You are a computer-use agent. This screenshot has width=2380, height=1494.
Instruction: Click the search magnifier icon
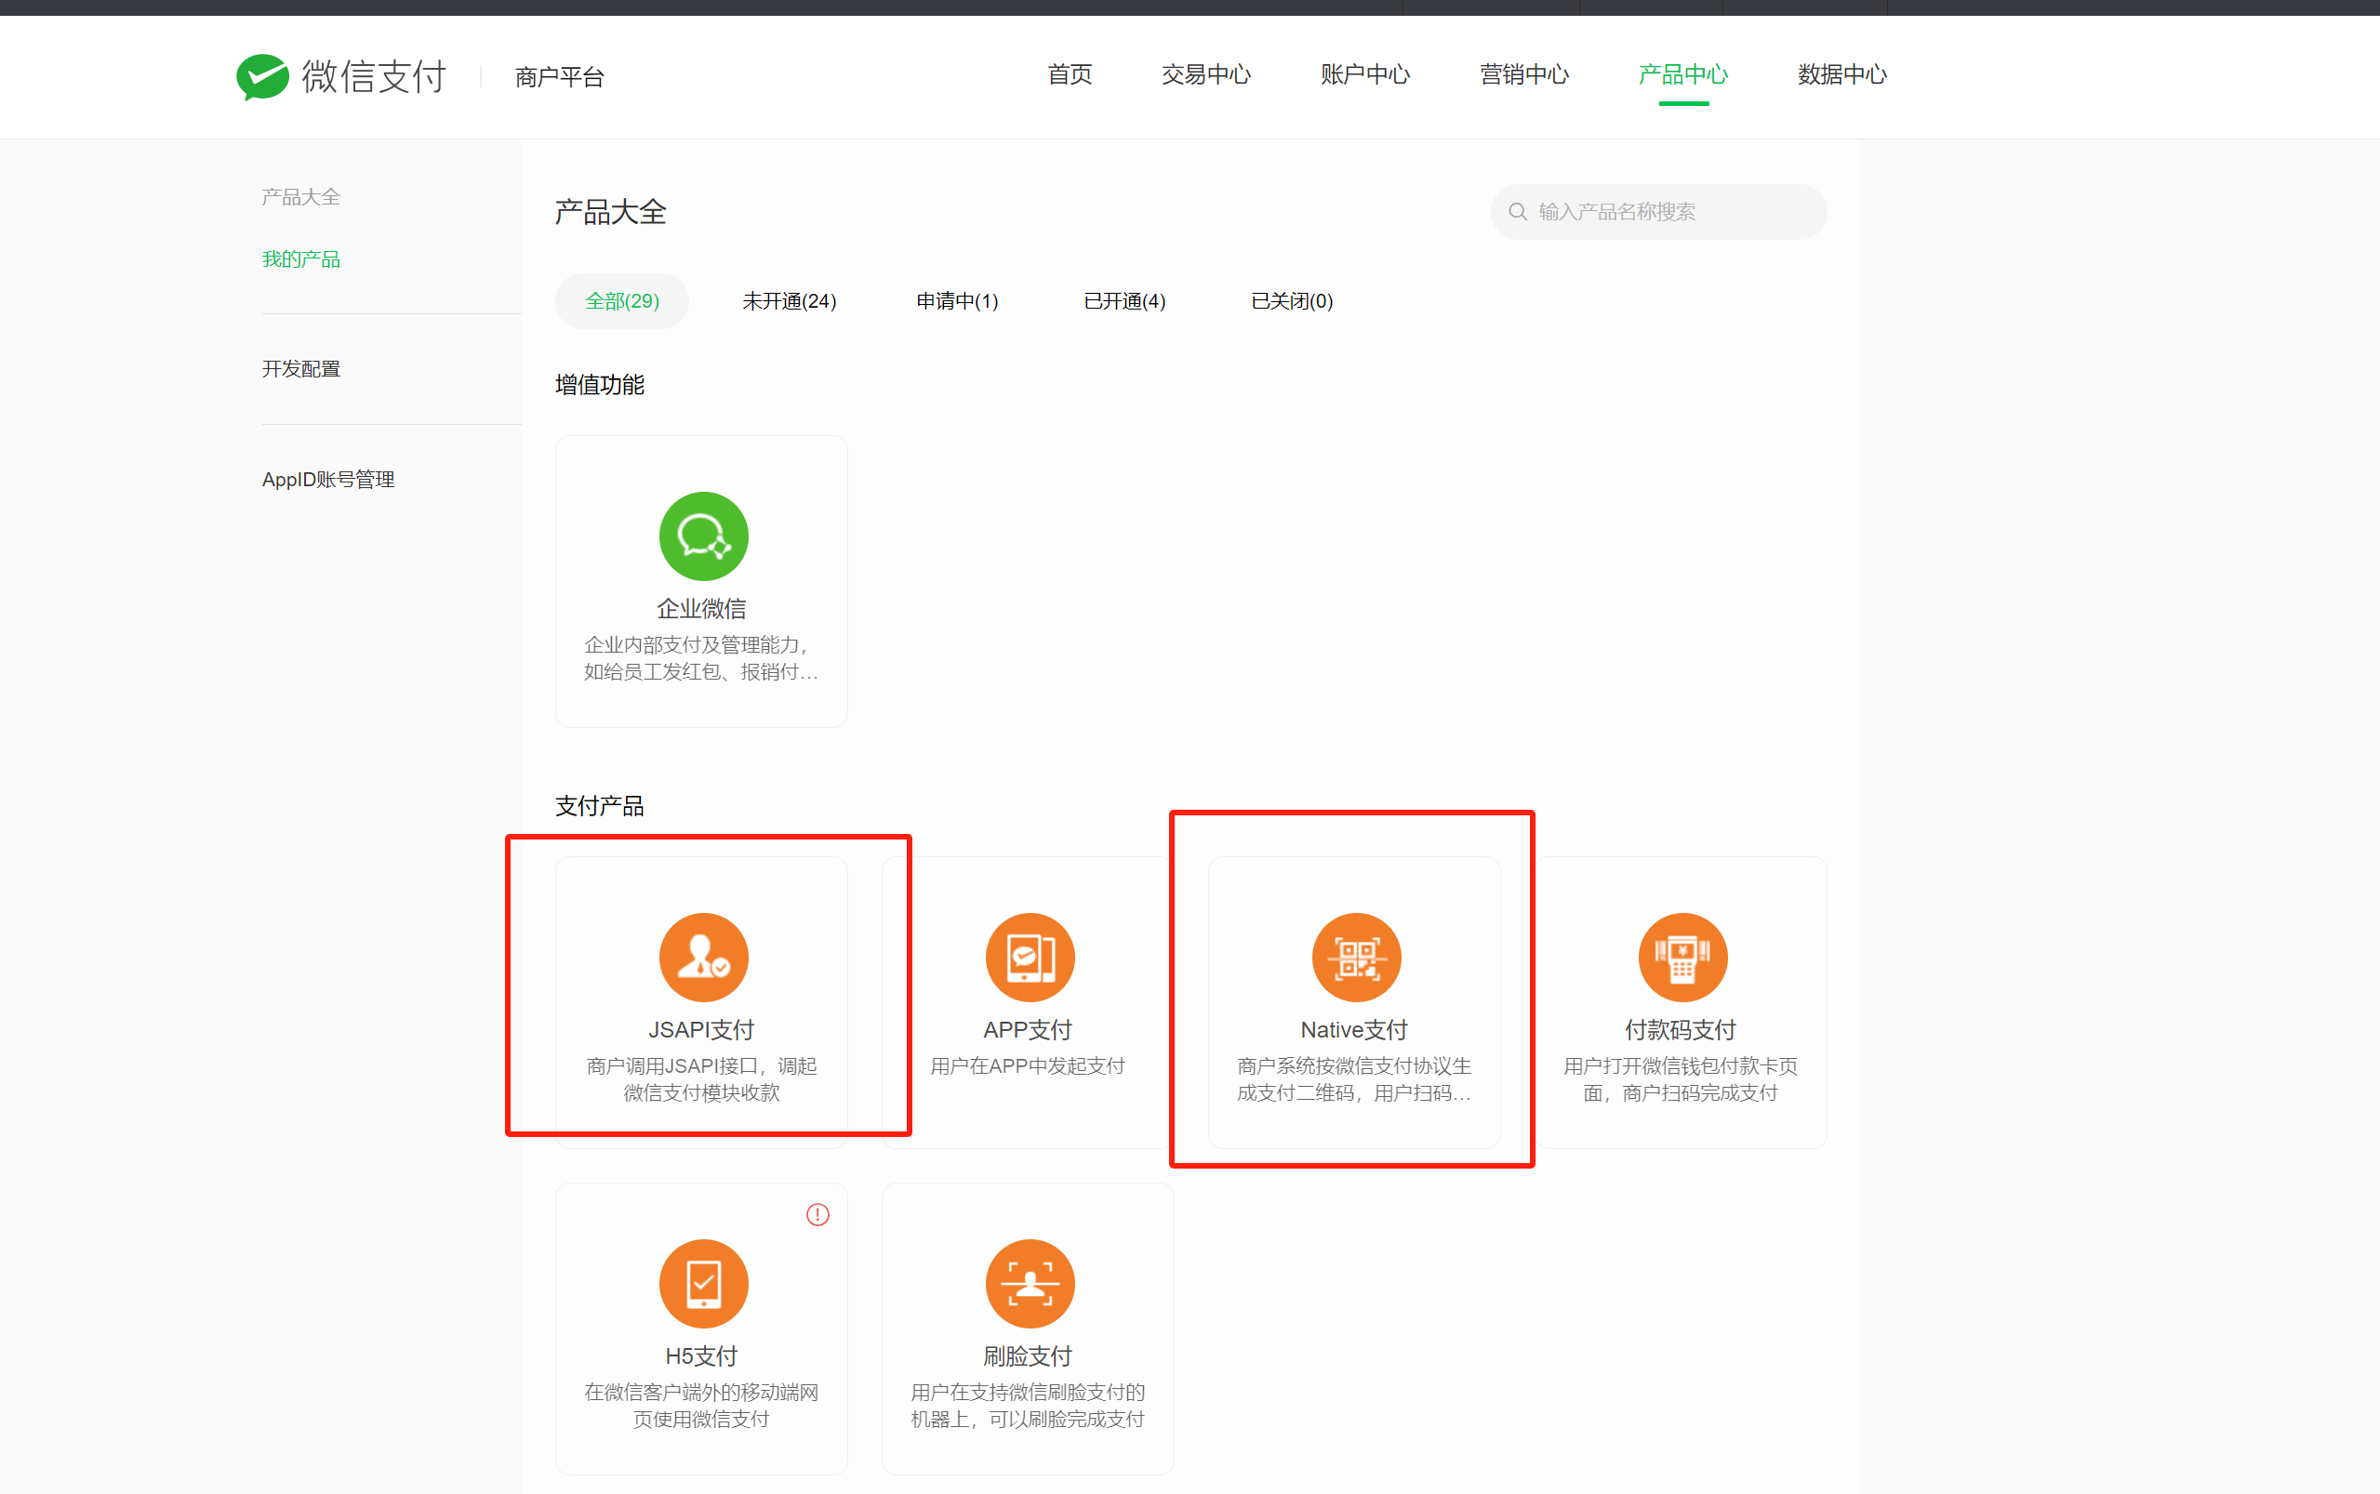[1517, 211]
